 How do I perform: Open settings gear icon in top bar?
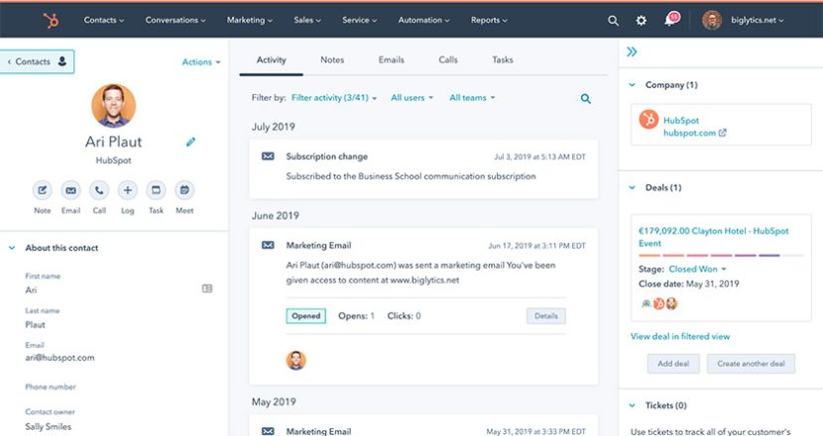click(x=642, y=20)
